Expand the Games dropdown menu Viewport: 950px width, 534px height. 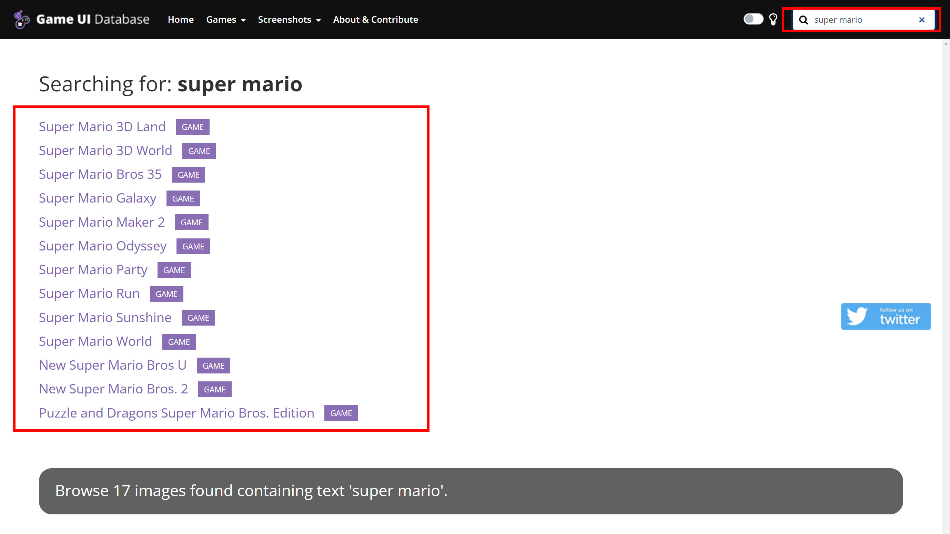(226, 20)
